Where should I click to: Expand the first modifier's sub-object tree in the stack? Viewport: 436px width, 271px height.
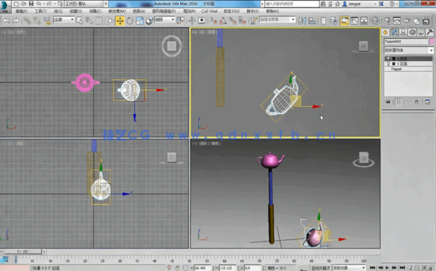pyautogui.click(x=394, y=59)
